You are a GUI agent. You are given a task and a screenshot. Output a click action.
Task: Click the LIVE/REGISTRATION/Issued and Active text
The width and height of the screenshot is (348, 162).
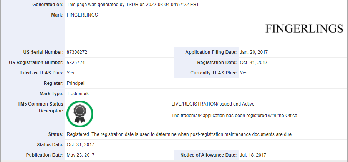pyautogui.click(x=213, y=104)
